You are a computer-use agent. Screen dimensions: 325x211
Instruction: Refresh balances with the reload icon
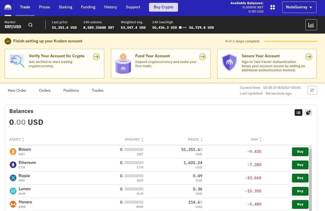[x=312, y=90]
